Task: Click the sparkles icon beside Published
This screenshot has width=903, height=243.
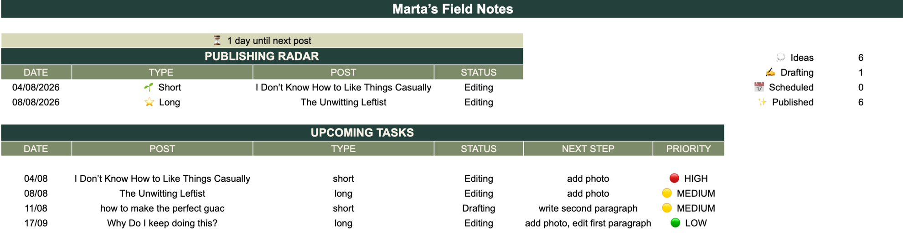Action: tap(762, 102)
